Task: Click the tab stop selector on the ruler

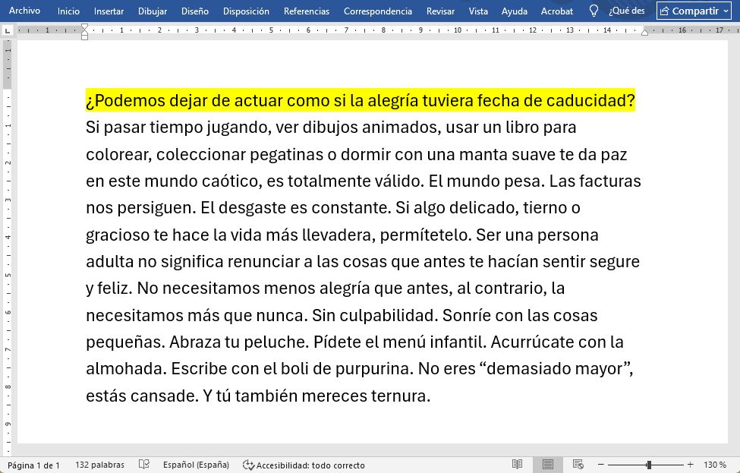Action: click(x=8, y=30)
